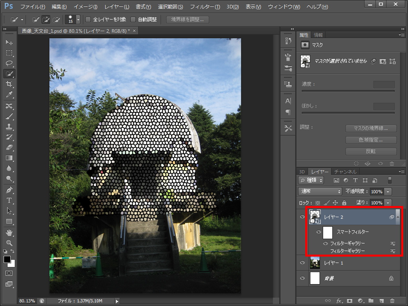408x306 pixels.
Task: Select the Pen tool
Action: point(9,190)
